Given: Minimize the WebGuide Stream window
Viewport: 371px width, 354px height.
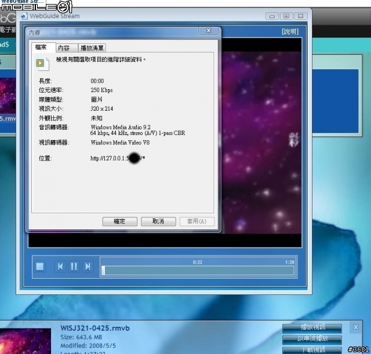Looking at the screenshot, I should 272,16.
